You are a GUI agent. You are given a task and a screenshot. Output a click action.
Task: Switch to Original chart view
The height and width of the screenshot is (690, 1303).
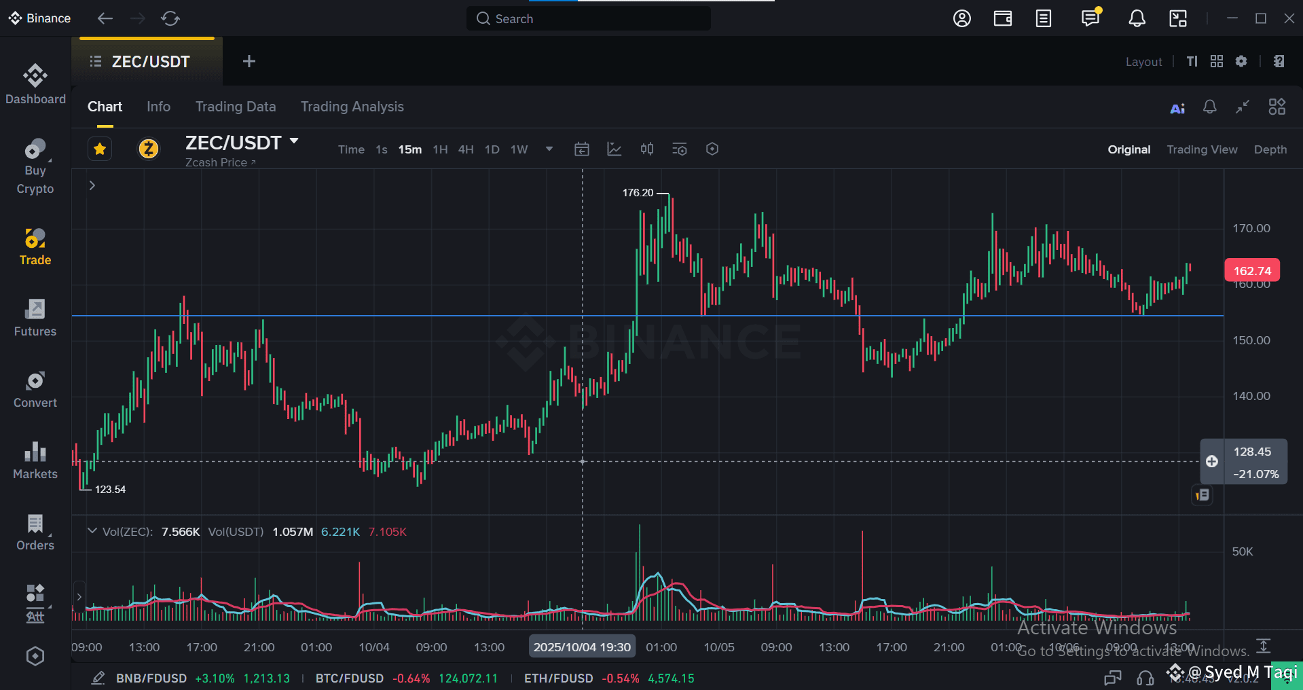point(1128,149)
